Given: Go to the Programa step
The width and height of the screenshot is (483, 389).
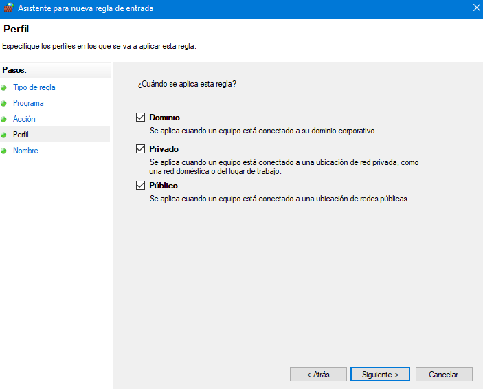Looking at the screenshot, I should [x=28, y=103].
